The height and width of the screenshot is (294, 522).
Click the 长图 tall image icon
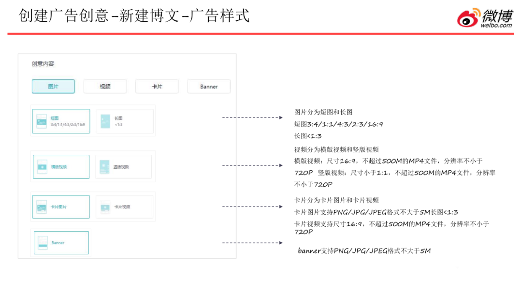105,121
